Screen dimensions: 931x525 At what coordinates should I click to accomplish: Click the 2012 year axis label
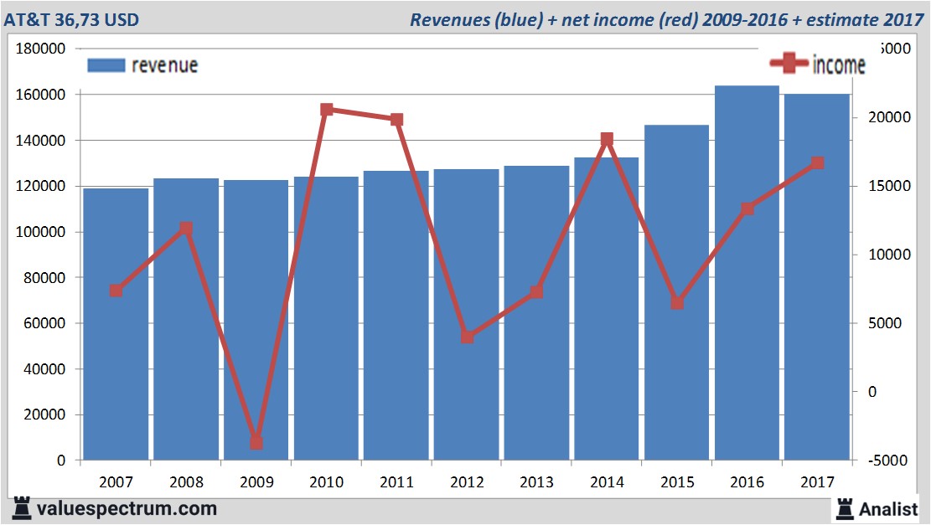(x=467, y=481)
